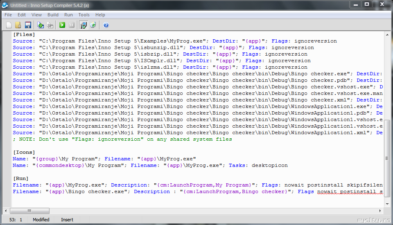The height and width of the screenshot is (225, 393).
Task: Click the Compile toolbar icon
Action: tap(41, 25)
